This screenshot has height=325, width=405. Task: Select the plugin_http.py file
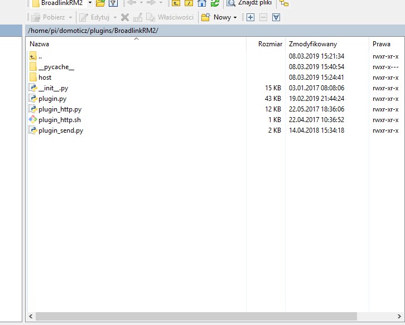(x=214, y=109)
